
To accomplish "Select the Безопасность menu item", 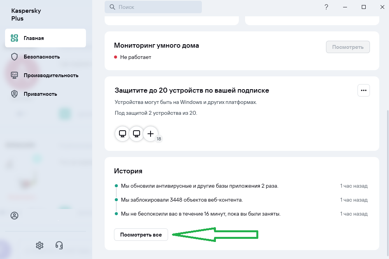I will click(x=42, y=57).
